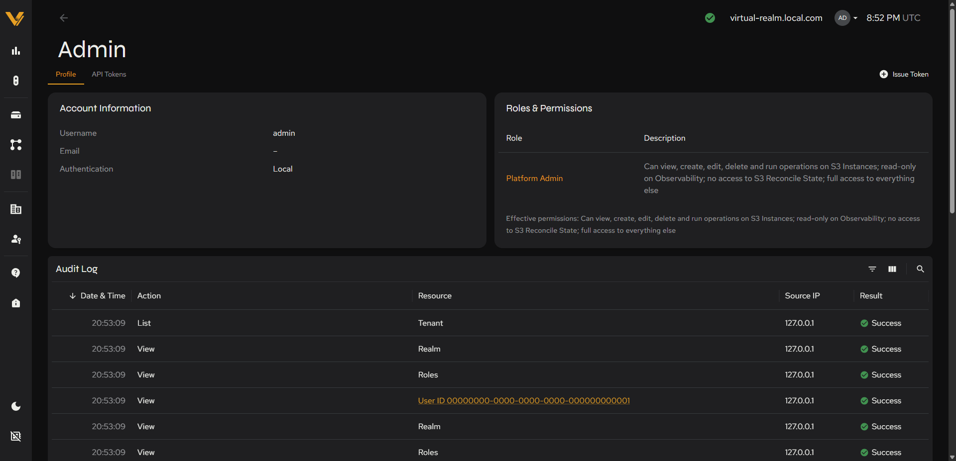Image resolution: width=956 pixels, height=461 pixels.
Task: Open audit log column selector icon
Action: pos(892,269)
